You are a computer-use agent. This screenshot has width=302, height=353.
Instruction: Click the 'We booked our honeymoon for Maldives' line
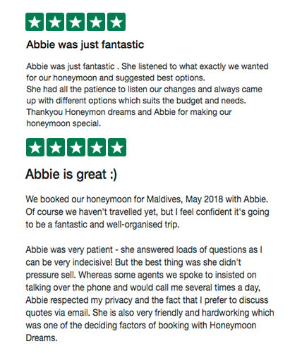(x=147, y=199)
